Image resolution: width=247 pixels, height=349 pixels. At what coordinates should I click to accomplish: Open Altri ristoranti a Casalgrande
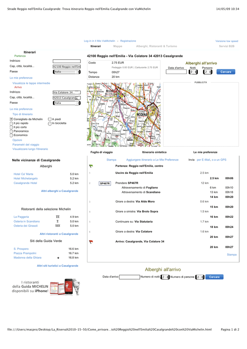[59, 234]
